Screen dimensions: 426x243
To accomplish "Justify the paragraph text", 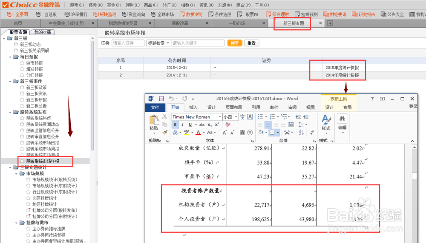I will pos(283,124).
